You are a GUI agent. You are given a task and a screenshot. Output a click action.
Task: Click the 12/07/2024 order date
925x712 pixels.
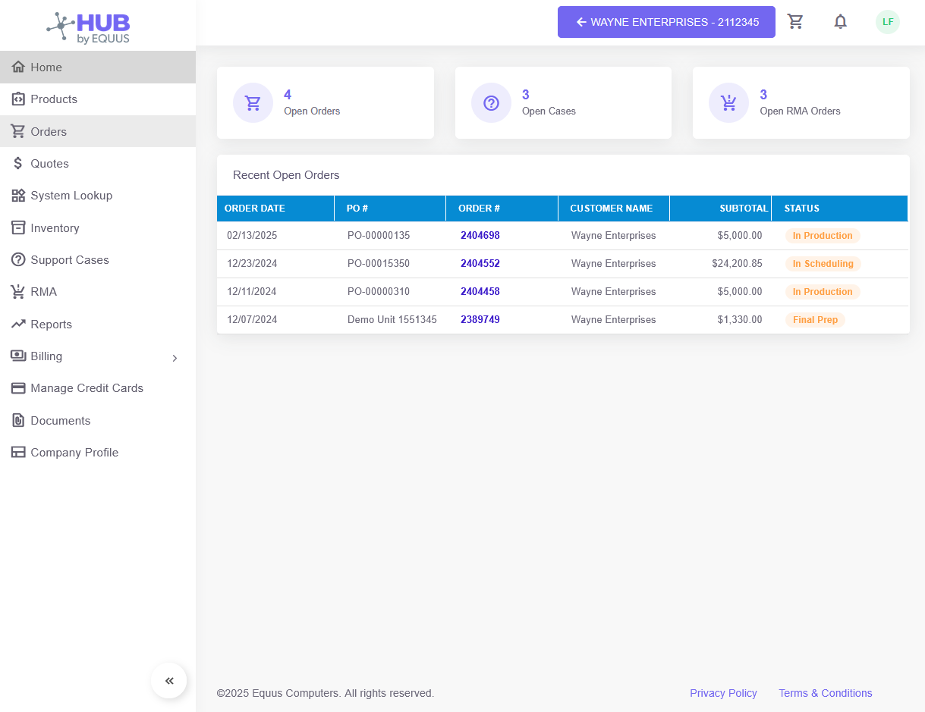click(252, 320)
